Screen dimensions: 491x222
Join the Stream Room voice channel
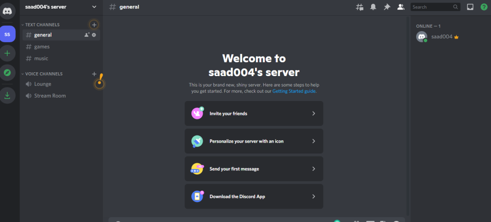[x=61, y=96]
